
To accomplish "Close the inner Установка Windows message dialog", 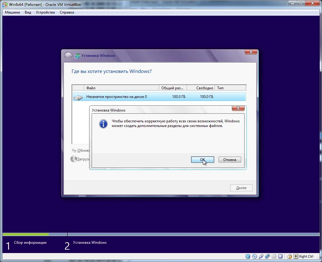I will (238, 108).
